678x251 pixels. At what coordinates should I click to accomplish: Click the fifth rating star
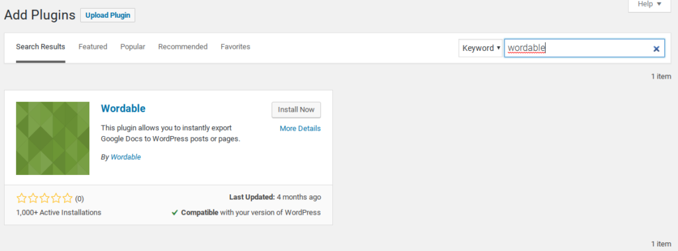[68, 198]
